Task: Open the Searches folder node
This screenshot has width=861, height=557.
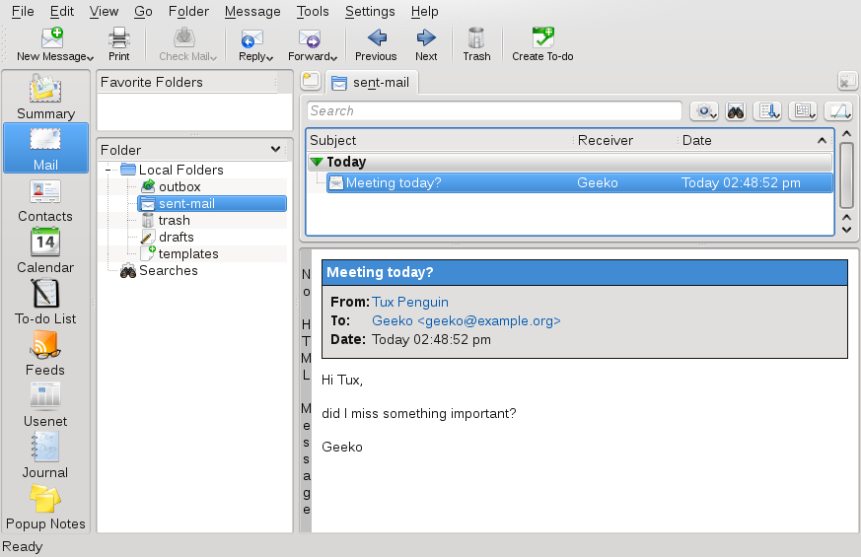Action: (159, 270)
